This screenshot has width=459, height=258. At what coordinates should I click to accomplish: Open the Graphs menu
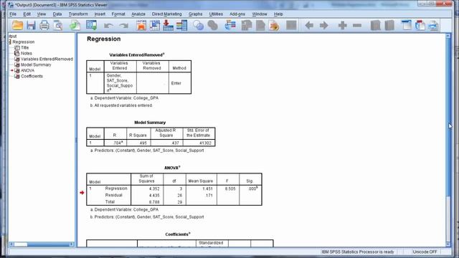coord(196,14)
